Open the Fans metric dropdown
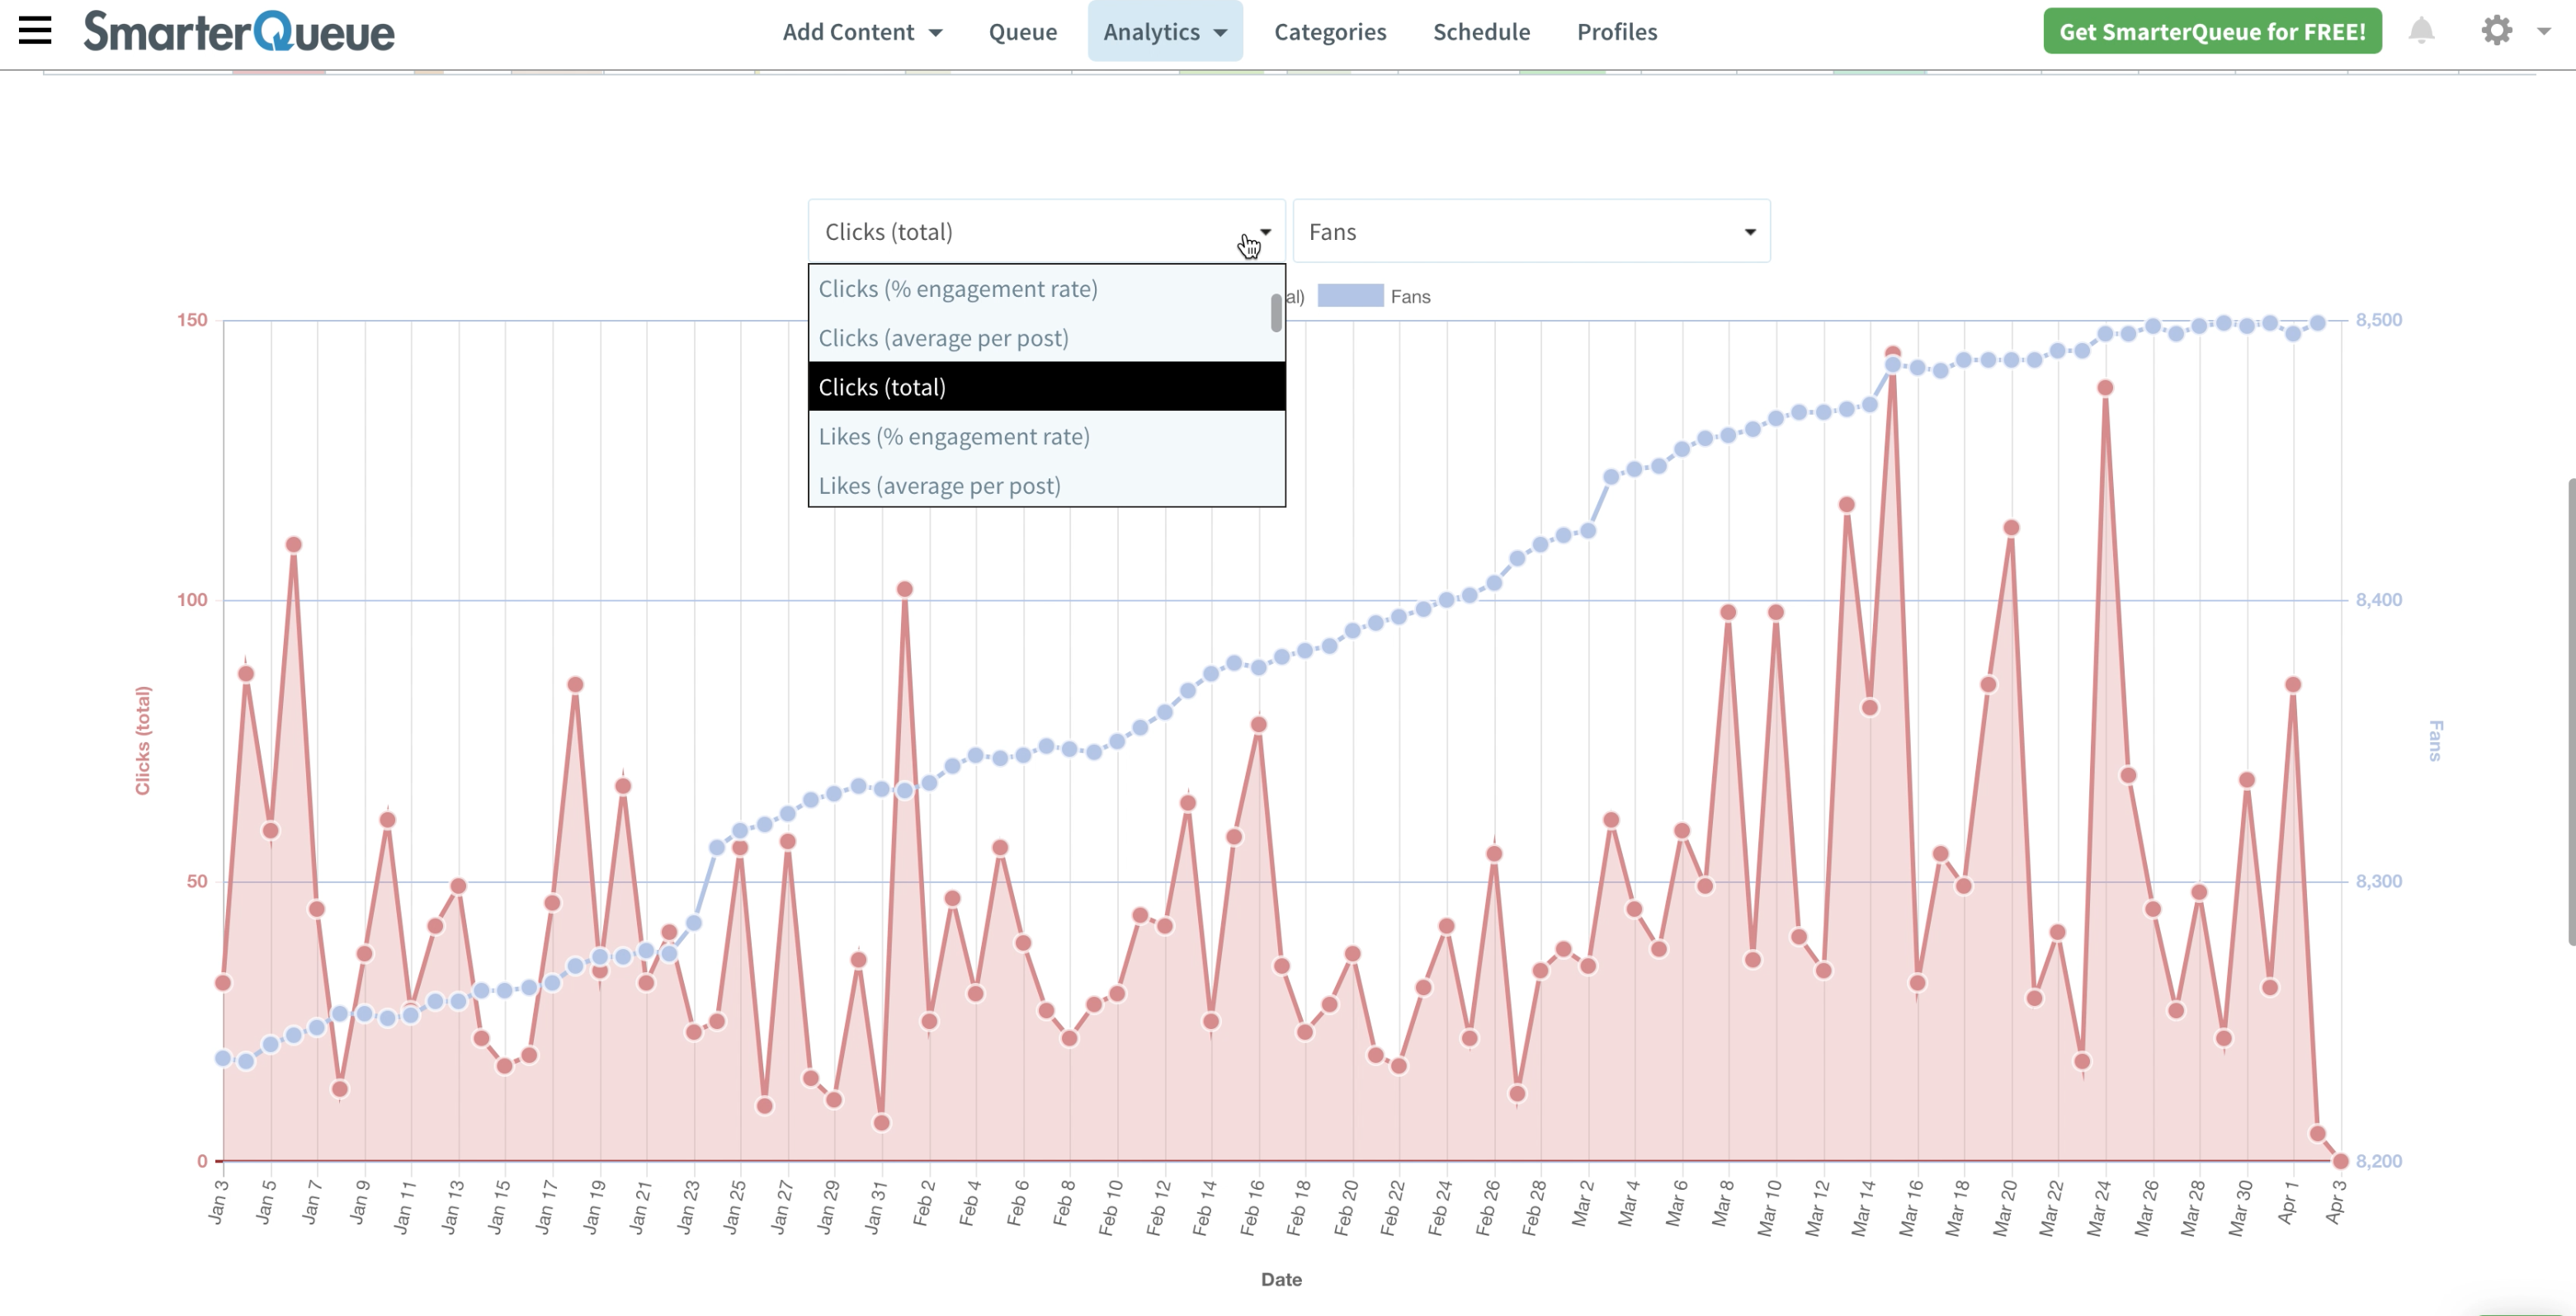Viewport: 2576px width, 1316px height. pos(1531,232)
